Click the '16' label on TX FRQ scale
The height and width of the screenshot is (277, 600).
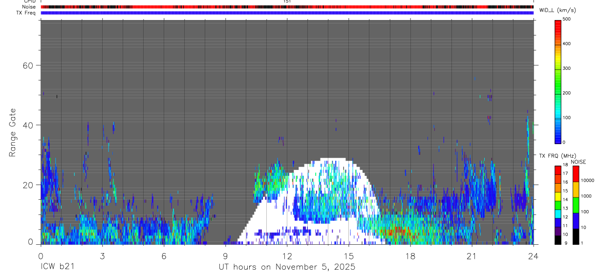click(565, 182)
